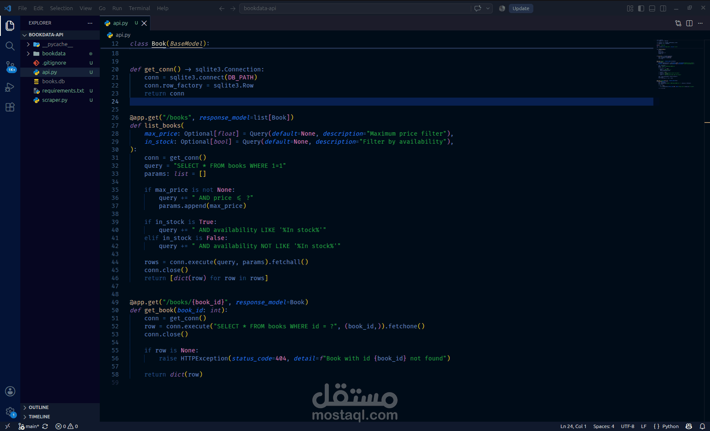Open scraper.py in the file explorer

coord(60,100)
